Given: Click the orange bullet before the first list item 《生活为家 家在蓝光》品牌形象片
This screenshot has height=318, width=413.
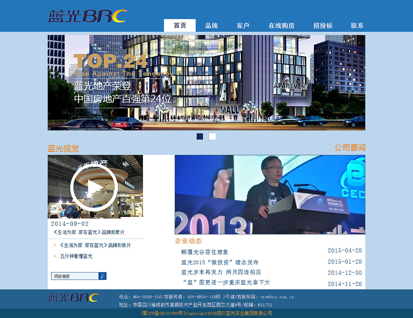Looking at the screenshot, I should [x=55, y=245].
